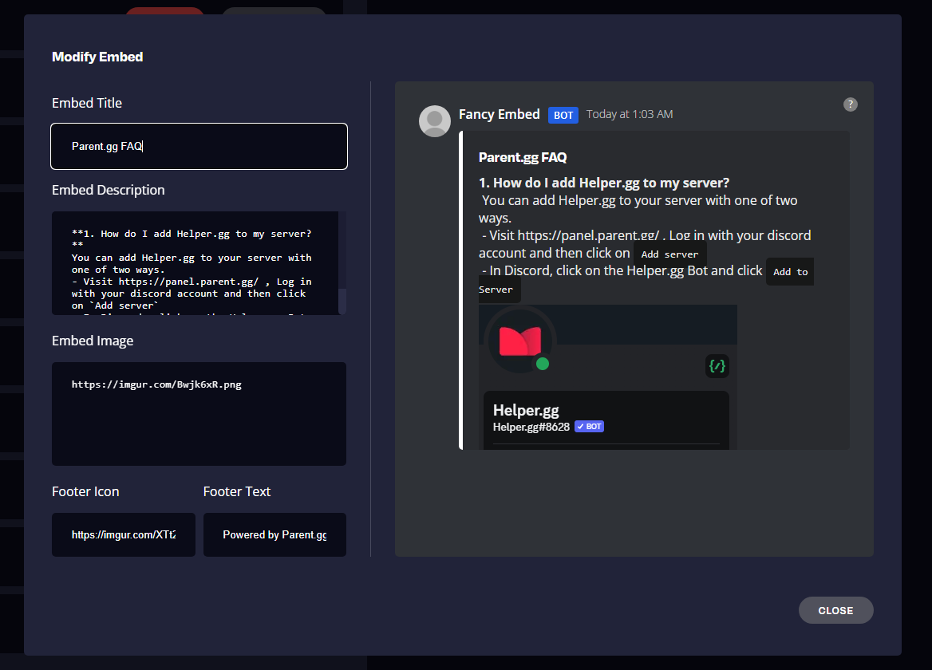Click the Embed Description label
This screenshot has width=932, height=670.
click(x=109, y=190)
